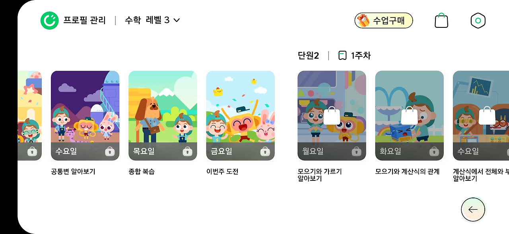
Task: Open the 모으기와 계산식의 관계 lesson card
Action: 409,115
